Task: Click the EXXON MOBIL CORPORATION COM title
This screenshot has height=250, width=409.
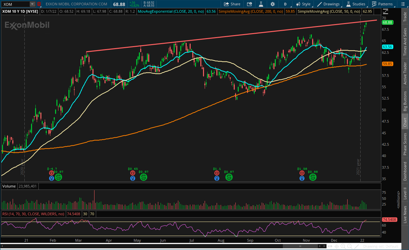Action: tap(76, 4)
